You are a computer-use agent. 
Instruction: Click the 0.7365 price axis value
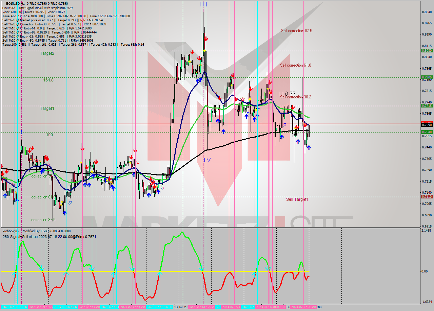(427, 159)
